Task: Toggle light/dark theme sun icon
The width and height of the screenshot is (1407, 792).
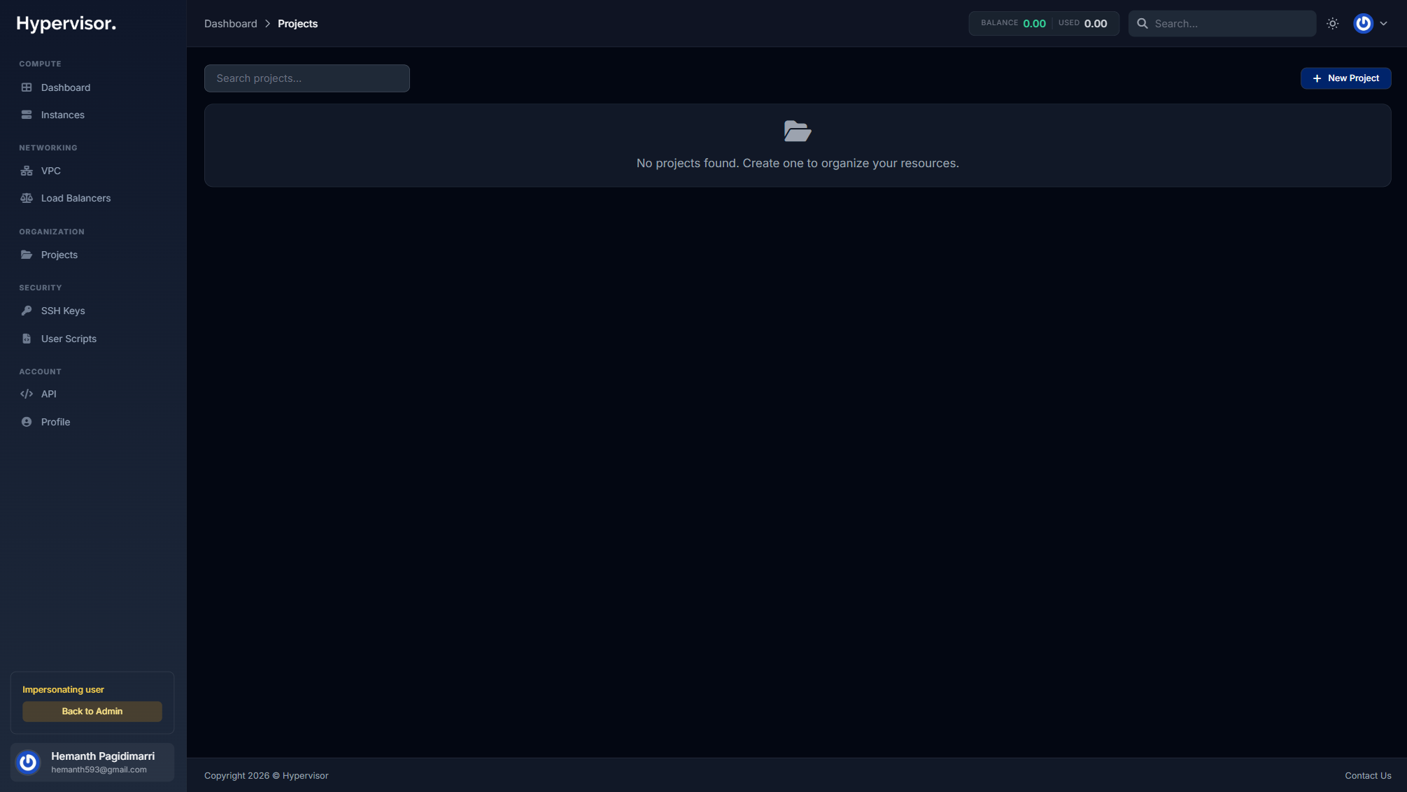Action: click(x=1333, y=24)
